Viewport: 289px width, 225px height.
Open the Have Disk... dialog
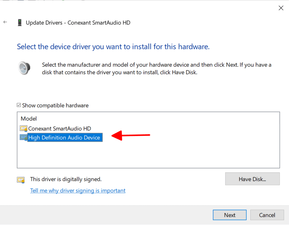pyautogui.click(x=252, y=179)
